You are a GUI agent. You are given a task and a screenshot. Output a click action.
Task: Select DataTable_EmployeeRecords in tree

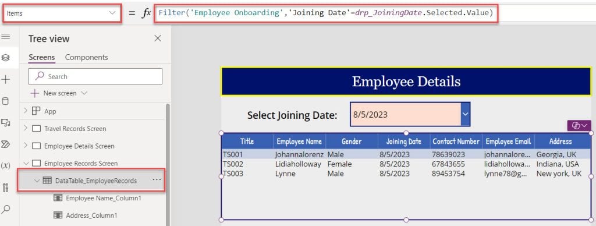pos(96,181)
